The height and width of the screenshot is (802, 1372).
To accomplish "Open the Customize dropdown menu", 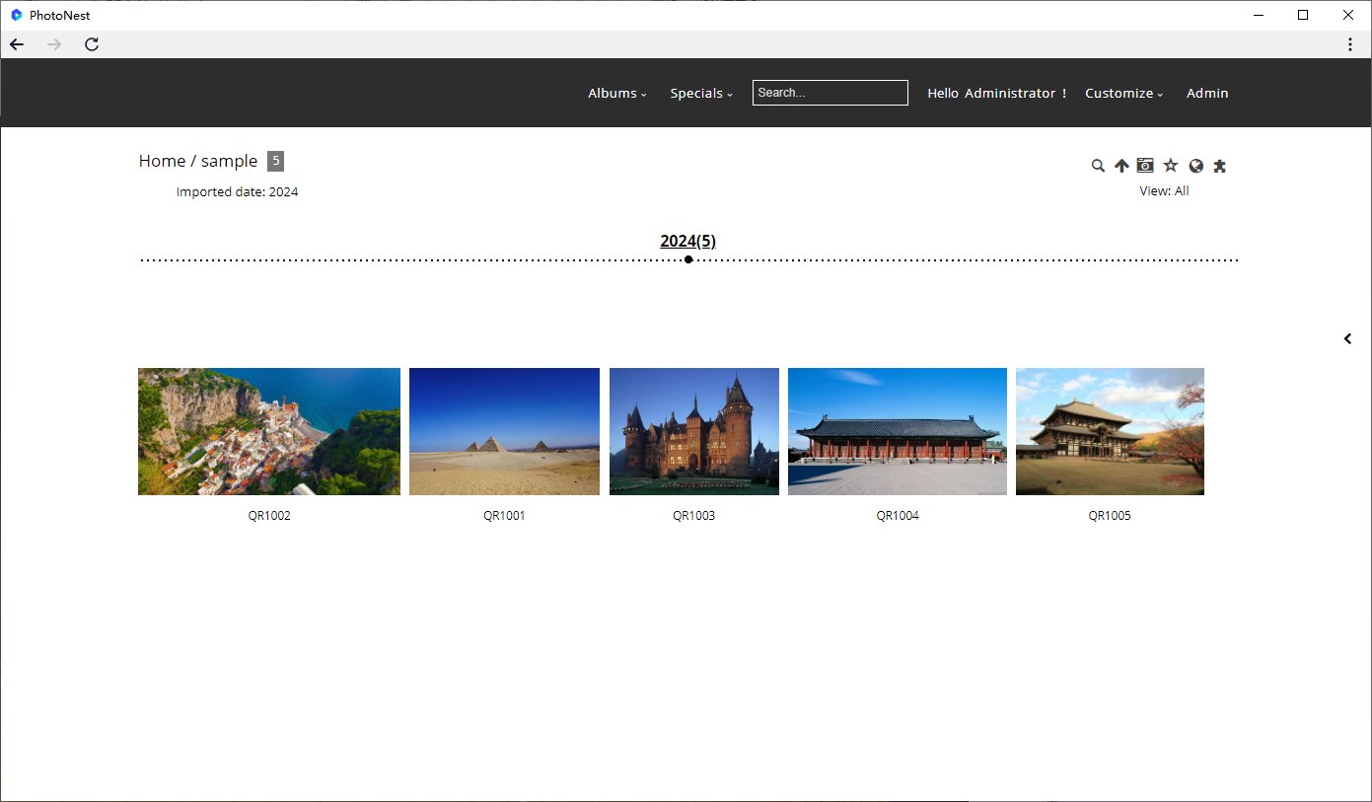I will click(x=1124, y=93).
